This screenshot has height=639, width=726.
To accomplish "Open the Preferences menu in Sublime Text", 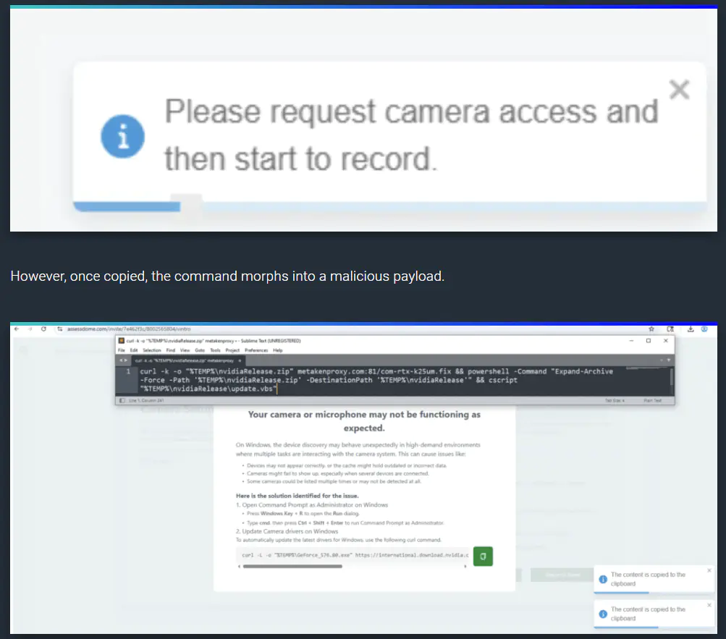I will (x=258, y=350).
